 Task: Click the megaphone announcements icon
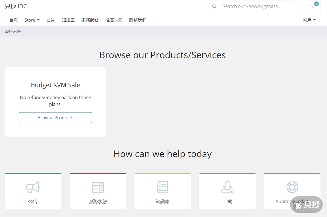pyautogui.click(x=33, y=187)
